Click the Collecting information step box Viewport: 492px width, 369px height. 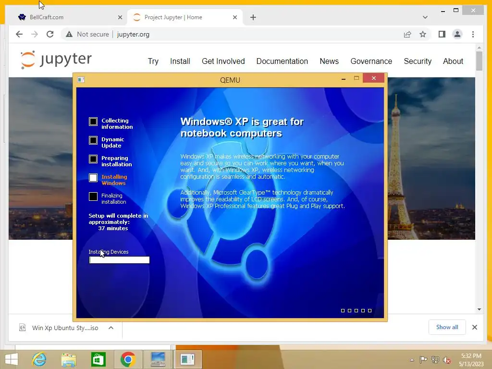[x=93, y=122]
